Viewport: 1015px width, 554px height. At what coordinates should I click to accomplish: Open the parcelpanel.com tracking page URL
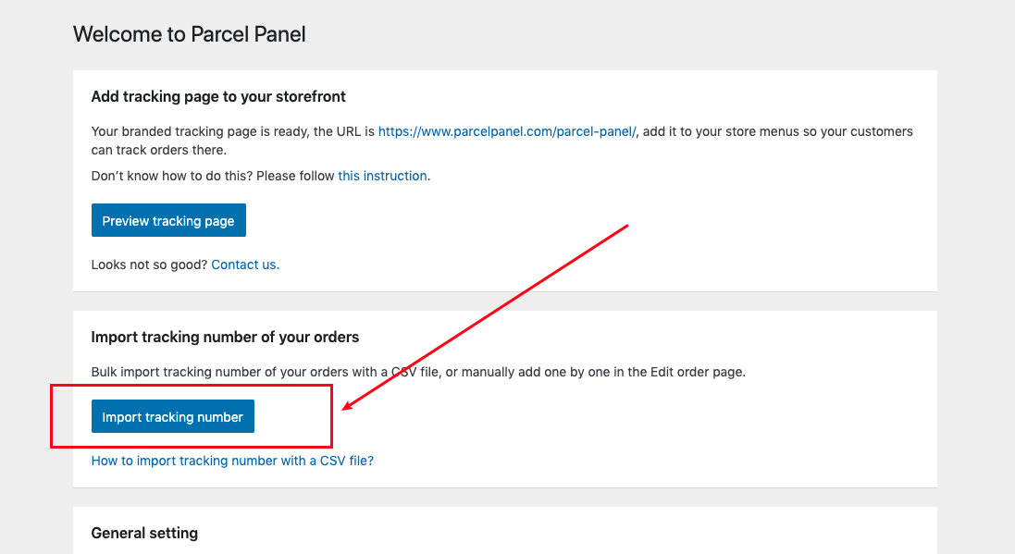pyautogui.click(x=507, y=131)
